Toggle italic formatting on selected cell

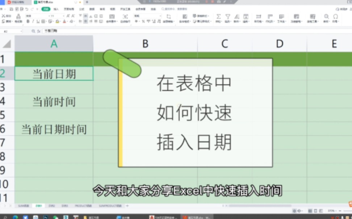coord(33,21)
